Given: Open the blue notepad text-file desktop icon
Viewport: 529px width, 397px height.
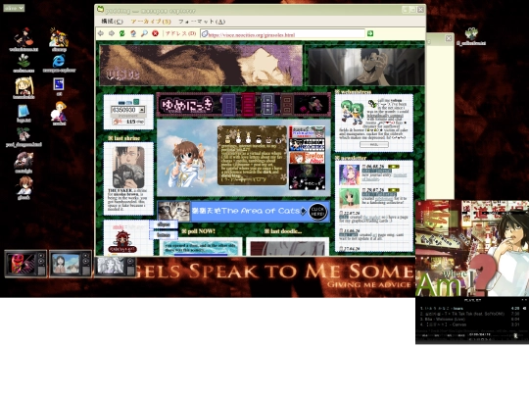Looking at the screenshot, I should click(x=23, y=112).
